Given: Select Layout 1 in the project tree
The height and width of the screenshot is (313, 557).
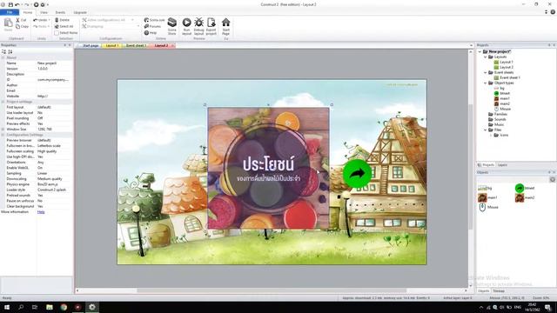Looking at the screenshot, I should coord(504,62).
